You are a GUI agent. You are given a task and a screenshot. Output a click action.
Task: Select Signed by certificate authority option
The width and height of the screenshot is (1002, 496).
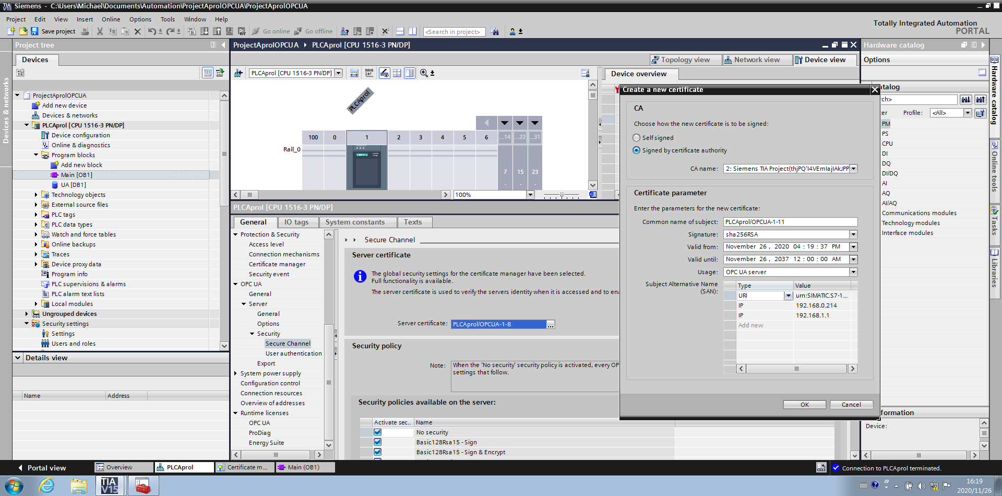(x=636, y=150)
